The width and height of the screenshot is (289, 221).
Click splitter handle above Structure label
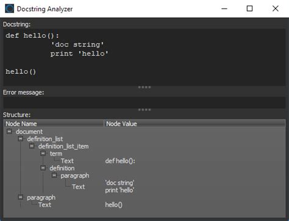pos(144,110)
